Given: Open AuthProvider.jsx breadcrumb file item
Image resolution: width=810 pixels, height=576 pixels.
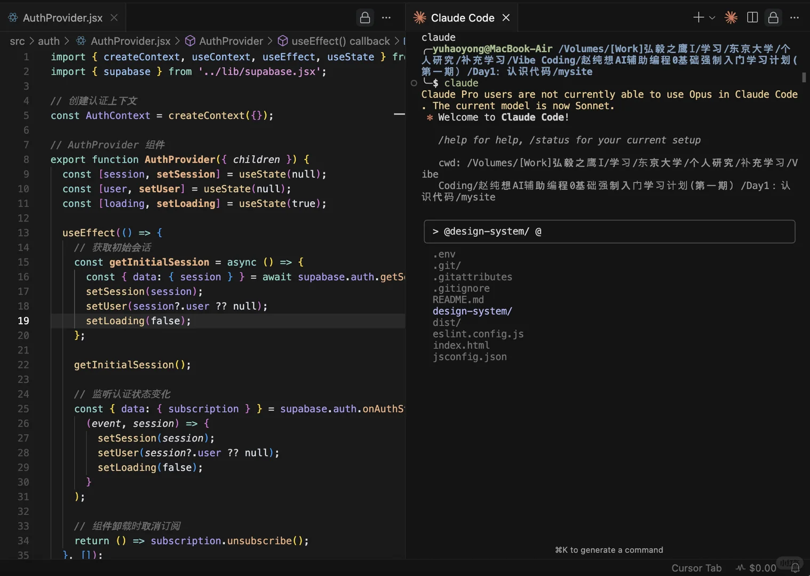Looking at the screenshot, I should coord(123,41).
